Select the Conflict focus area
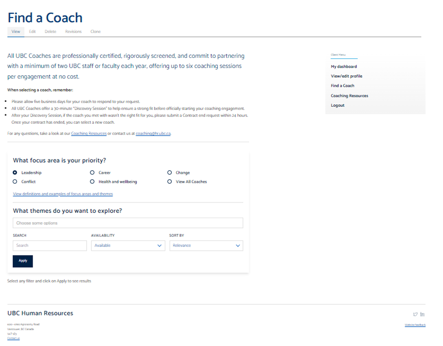This screenshot has width=443, height=346. (15, 182)
